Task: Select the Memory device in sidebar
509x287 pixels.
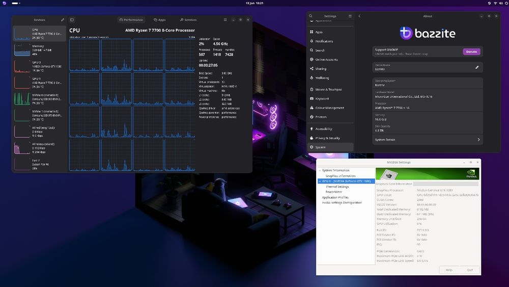Action: coord(39,50)
